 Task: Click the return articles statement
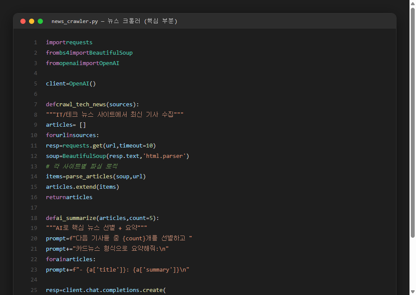pos(69,197)
